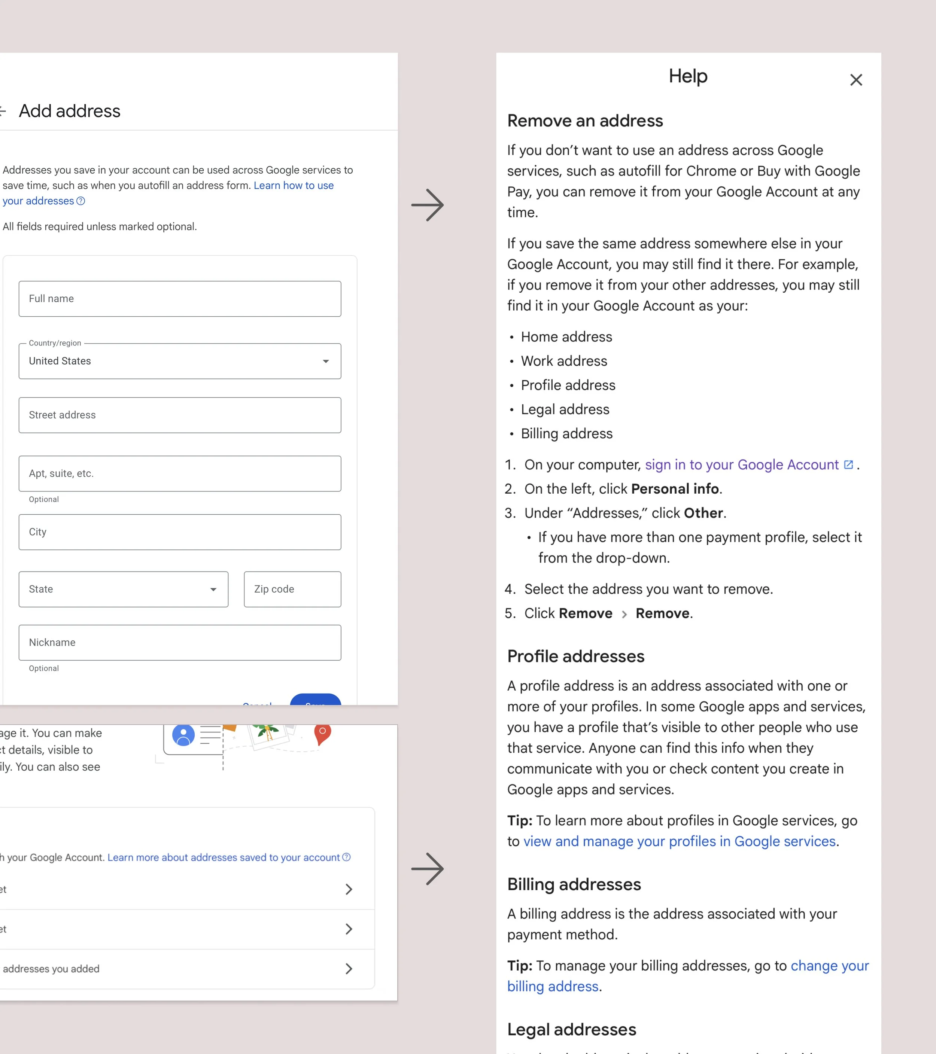
Task: Click 'Remove an address' heading
Action: pyautogui.click(x=585, y=121)
